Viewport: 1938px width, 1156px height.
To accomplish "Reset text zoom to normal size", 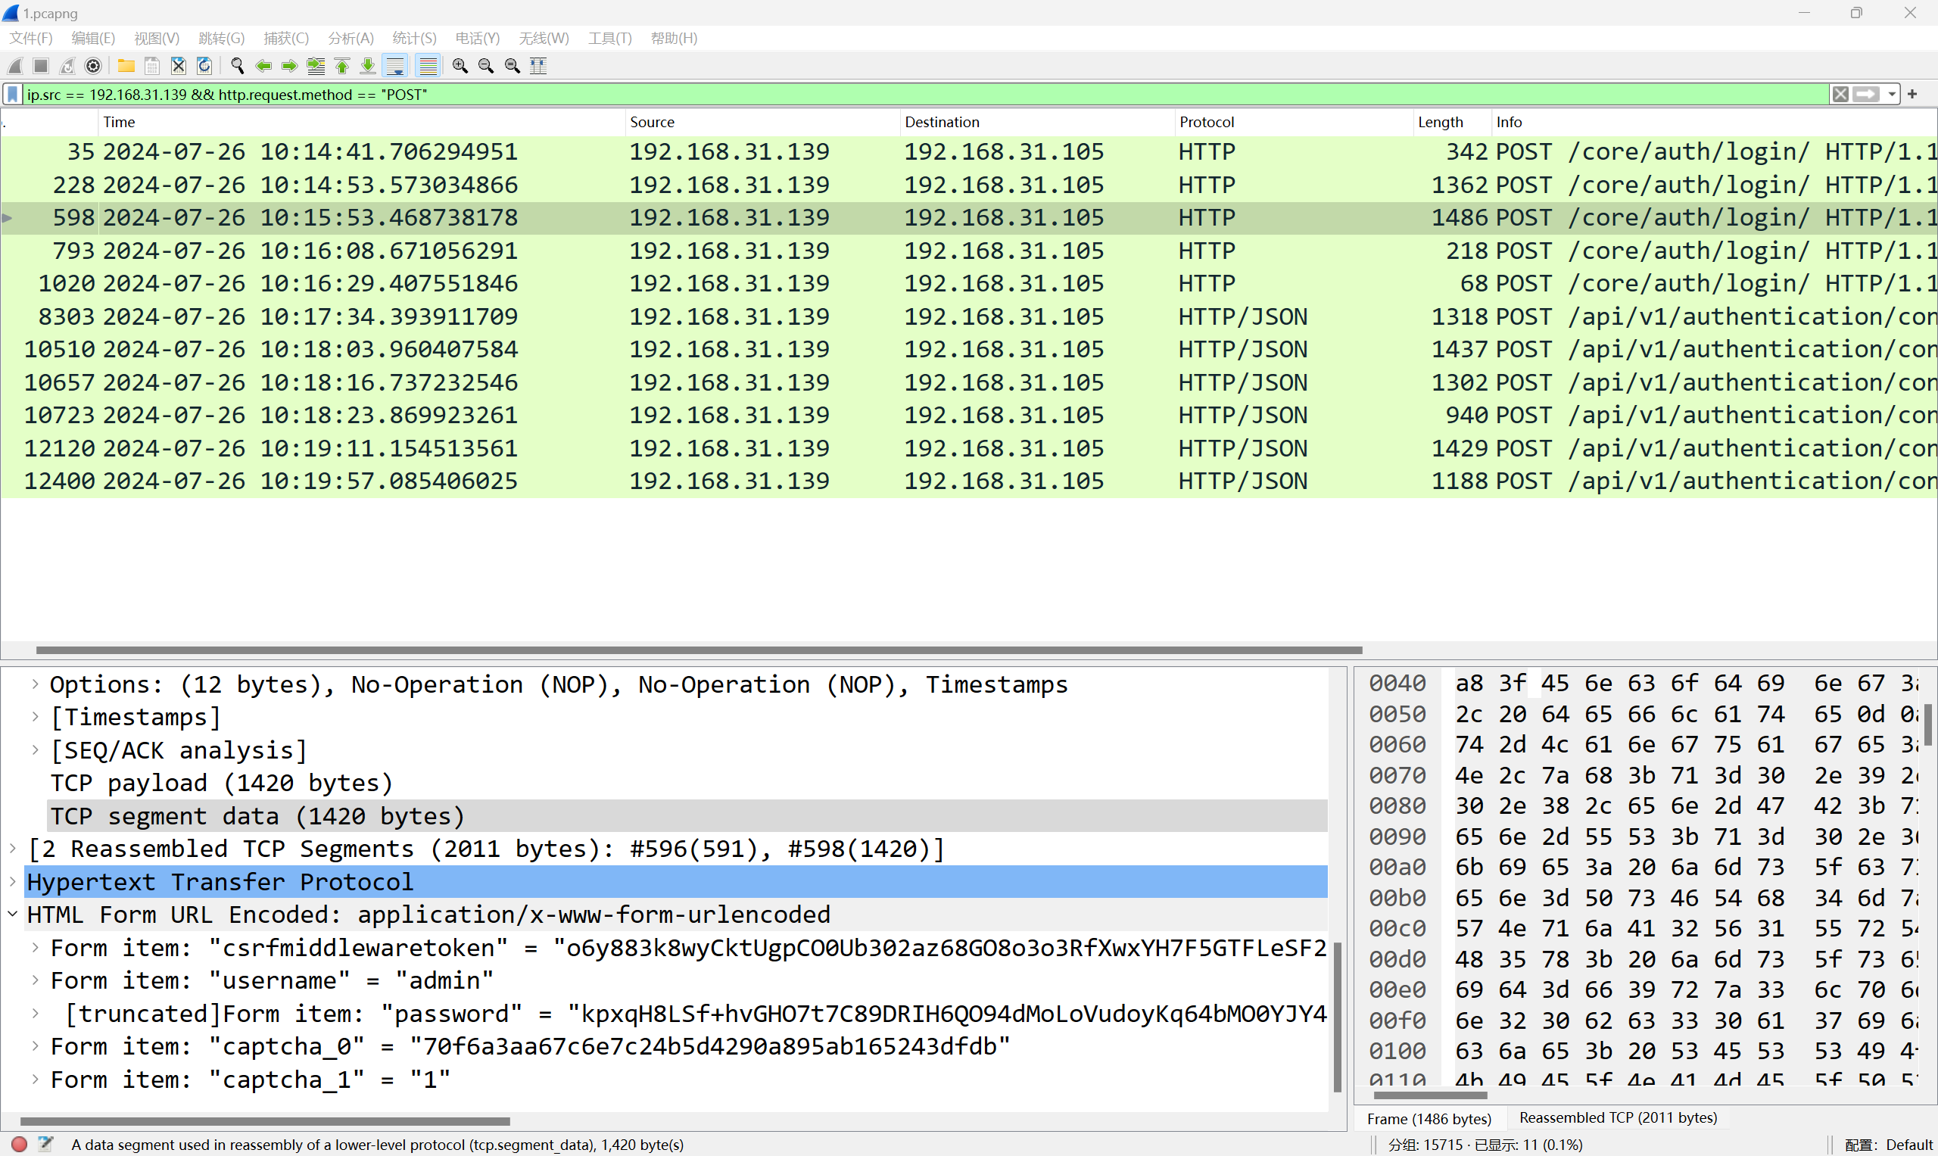I will click(x=513, y=66).
